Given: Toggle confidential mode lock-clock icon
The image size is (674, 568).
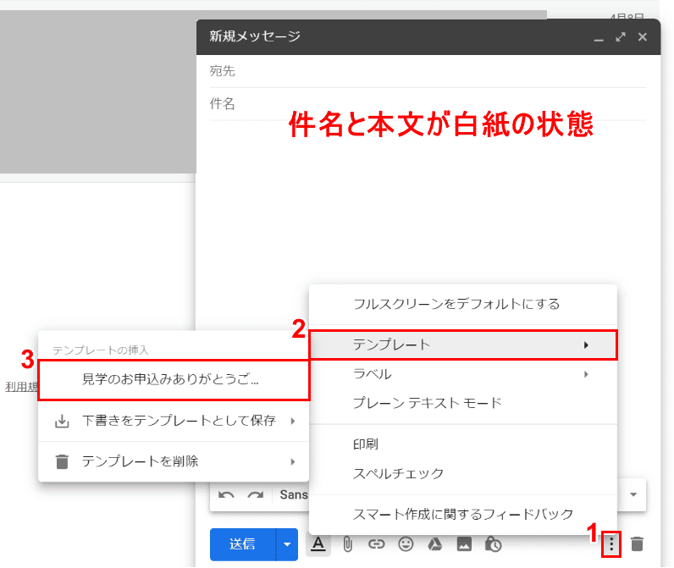Looking at the screenshot, I should (x=493, y=544).
